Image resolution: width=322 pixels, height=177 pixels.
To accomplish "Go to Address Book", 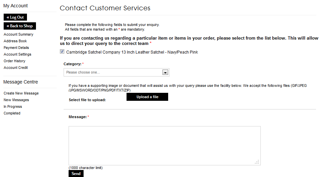I will coord(15,41).
